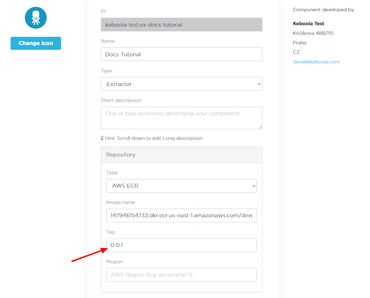The image size is (370, 298).
Task: Click into the Image name field
Action: (x=182, y=215)
